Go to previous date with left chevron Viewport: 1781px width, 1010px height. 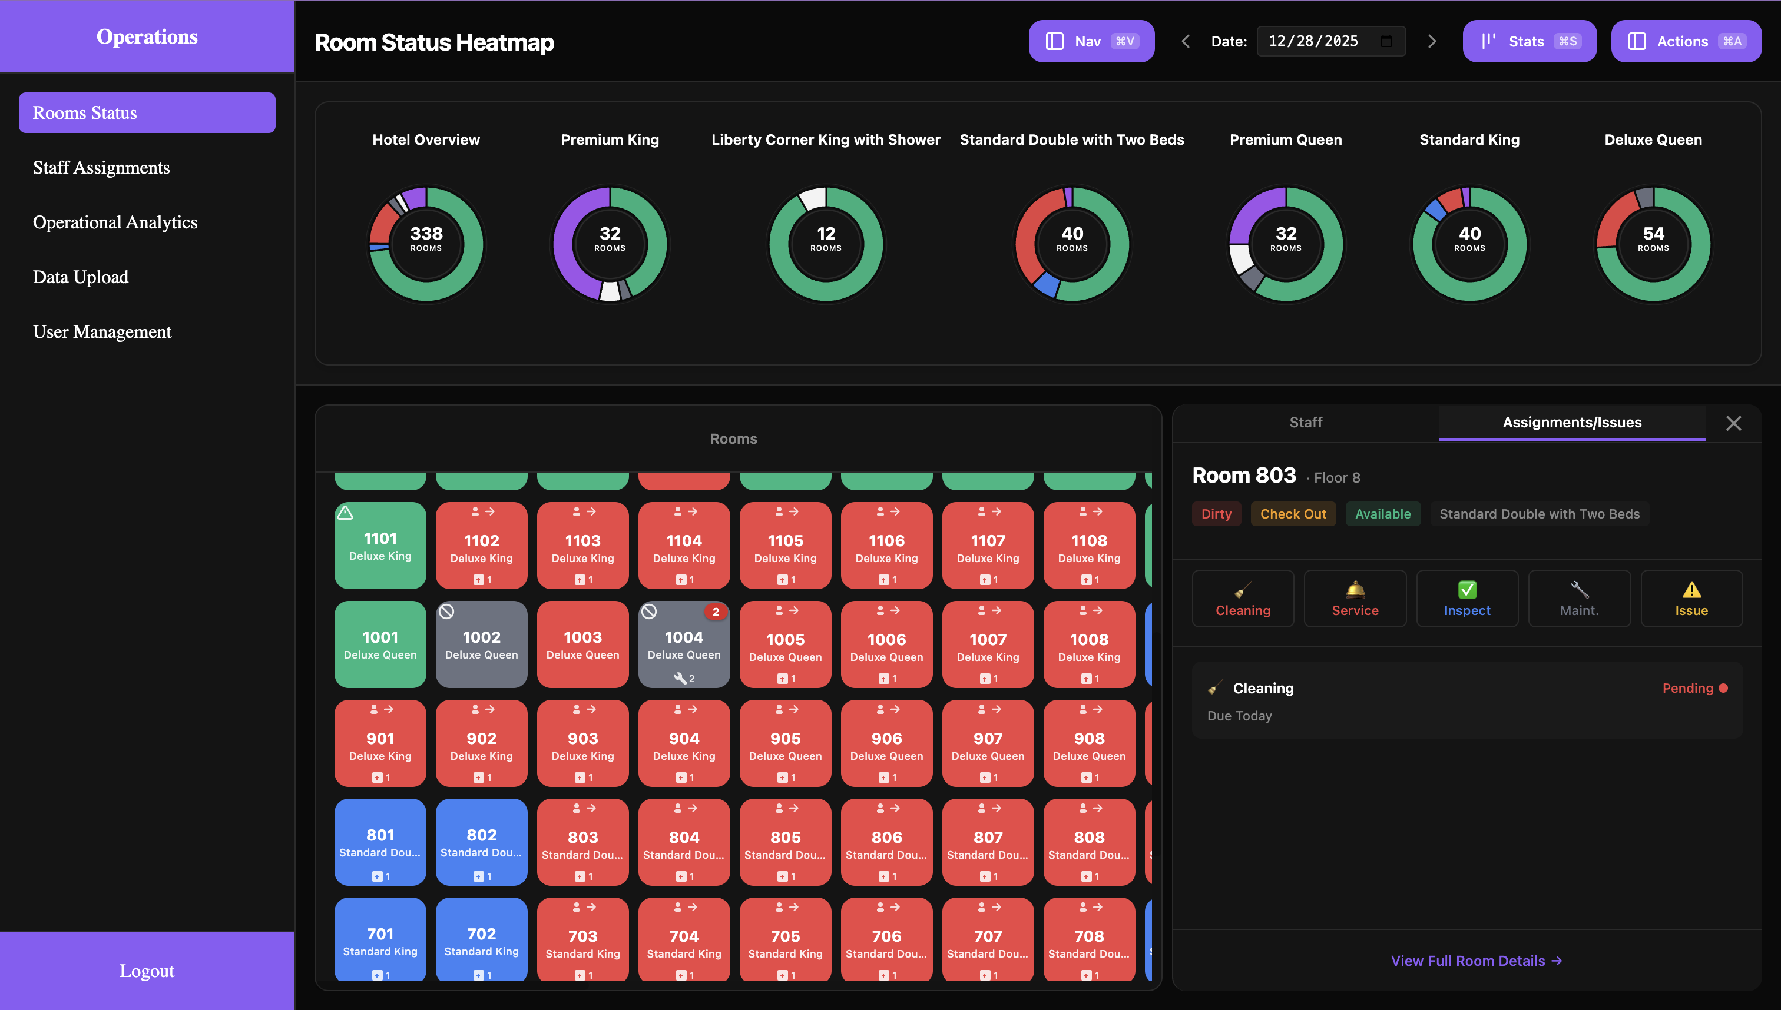point(1186,41)
